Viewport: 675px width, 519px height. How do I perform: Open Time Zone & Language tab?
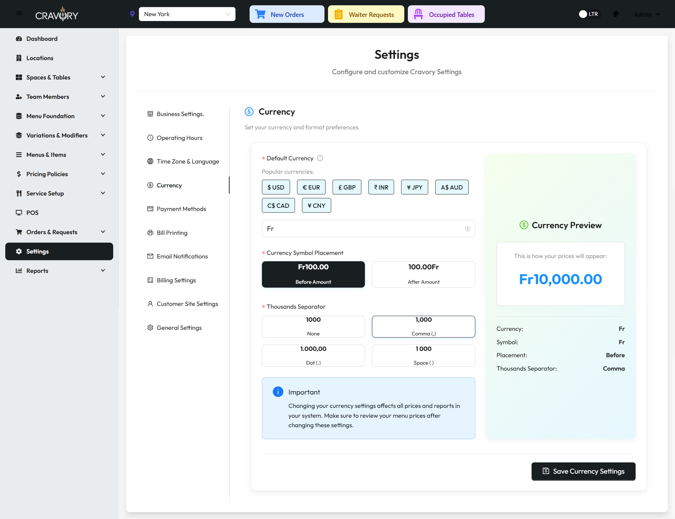[x=188, y=161]
